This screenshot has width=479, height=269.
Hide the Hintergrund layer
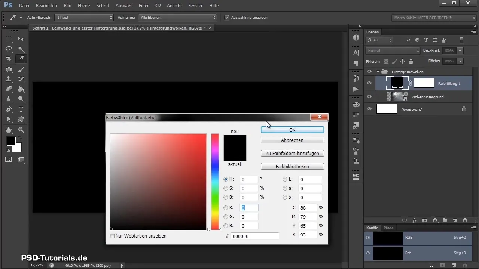[369, 109]
